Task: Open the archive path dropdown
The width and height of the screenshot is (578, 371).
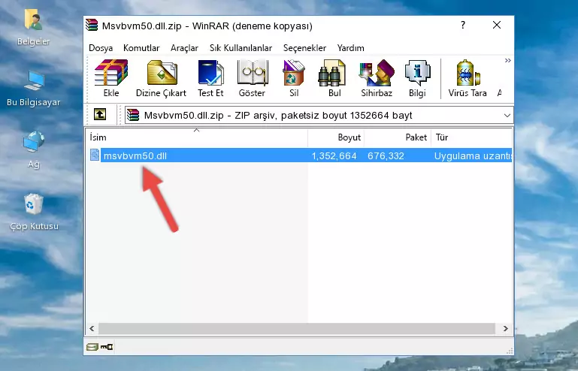Action: pyautogui.click(x=507, y=116)
